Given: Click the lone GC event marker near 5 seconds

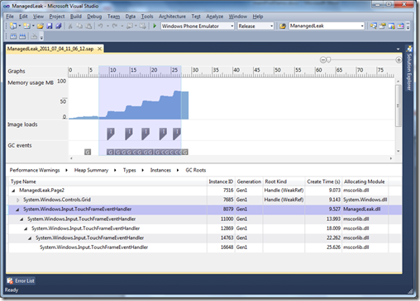Looking at the screenshot, I should (88, 152).
